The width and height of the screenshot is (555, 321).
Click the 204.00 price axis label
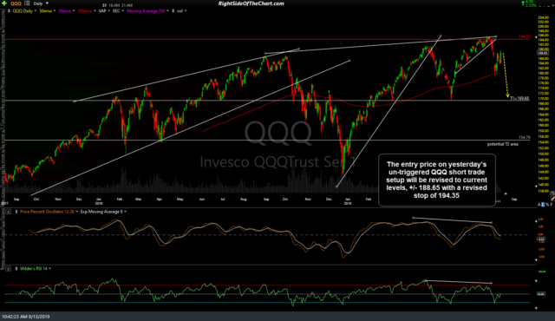[543, 17]
